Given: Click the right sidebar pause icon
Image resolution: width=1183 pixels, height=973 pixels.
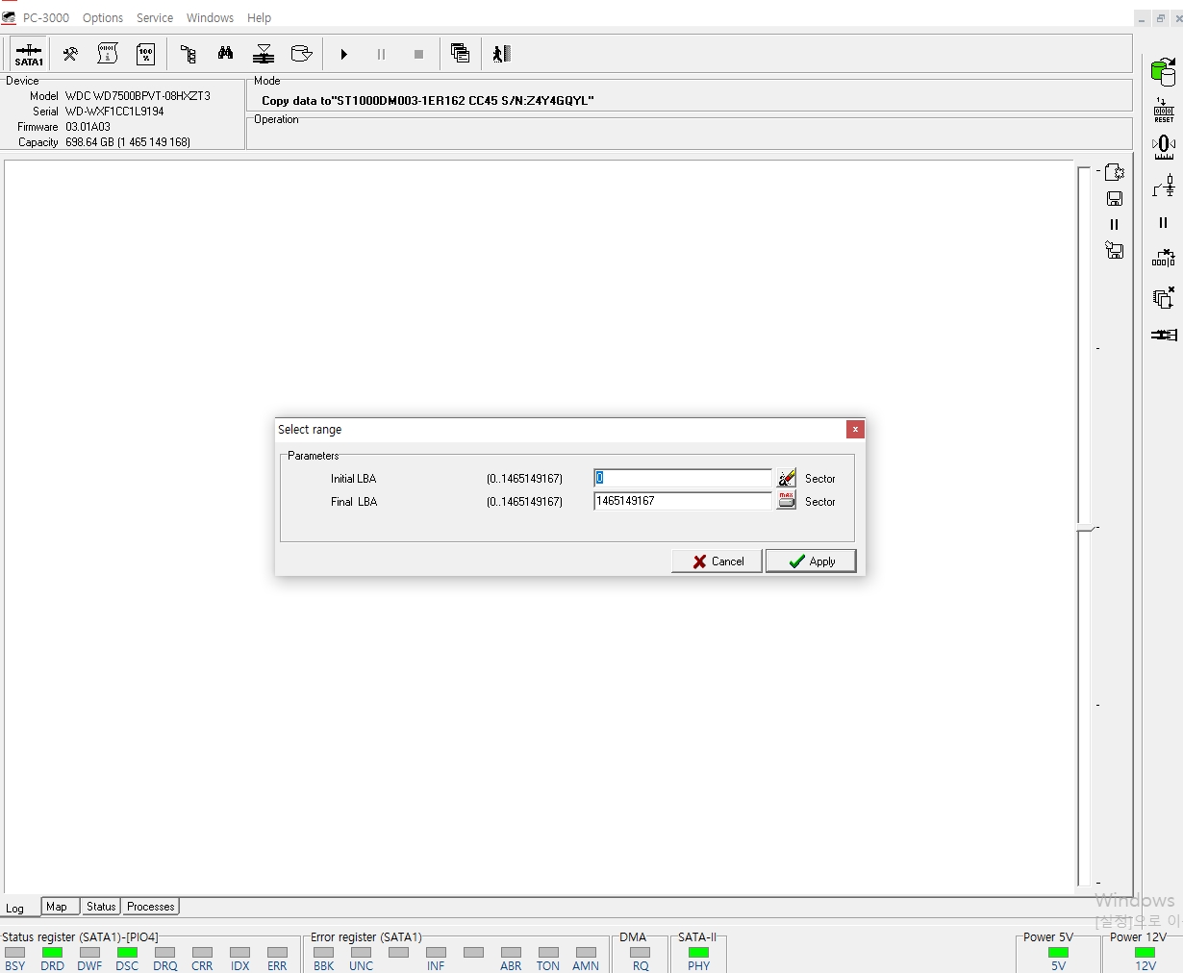Looking at the screenshot, I should [1163, 222].
